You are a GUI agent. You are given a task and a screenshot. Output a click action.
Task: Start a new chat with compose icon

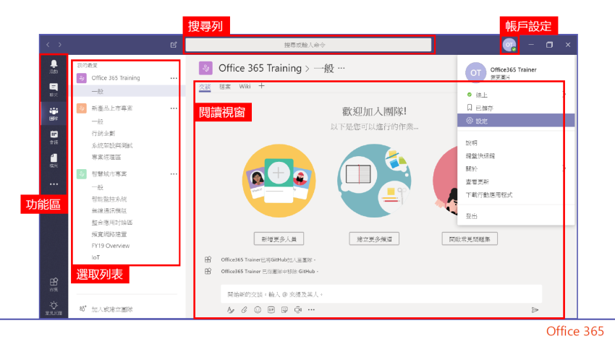pyautogui.click(x=174, y=45)
